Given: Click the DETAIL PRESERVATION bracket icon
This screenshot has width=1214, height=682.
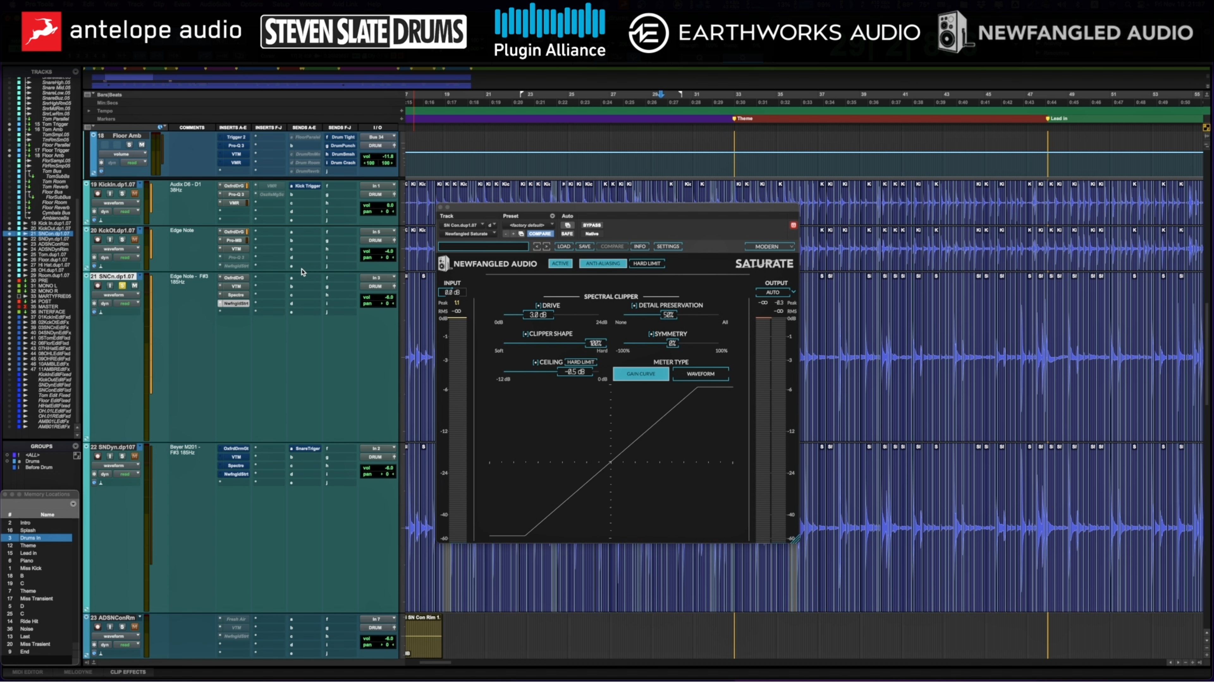Looking at the screenshot, I should pyautogui.click(x=634, y=306).
